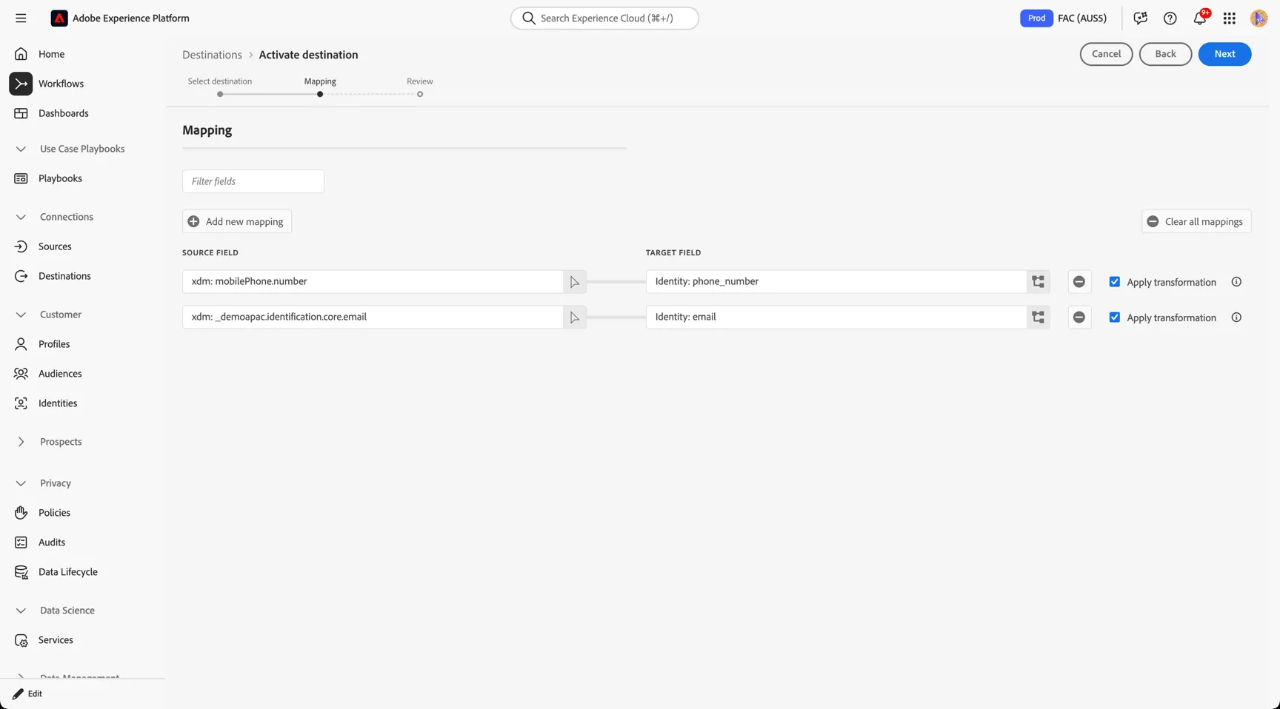
Task: Open the help question mark icon
Action: [x=1170, y=18]
